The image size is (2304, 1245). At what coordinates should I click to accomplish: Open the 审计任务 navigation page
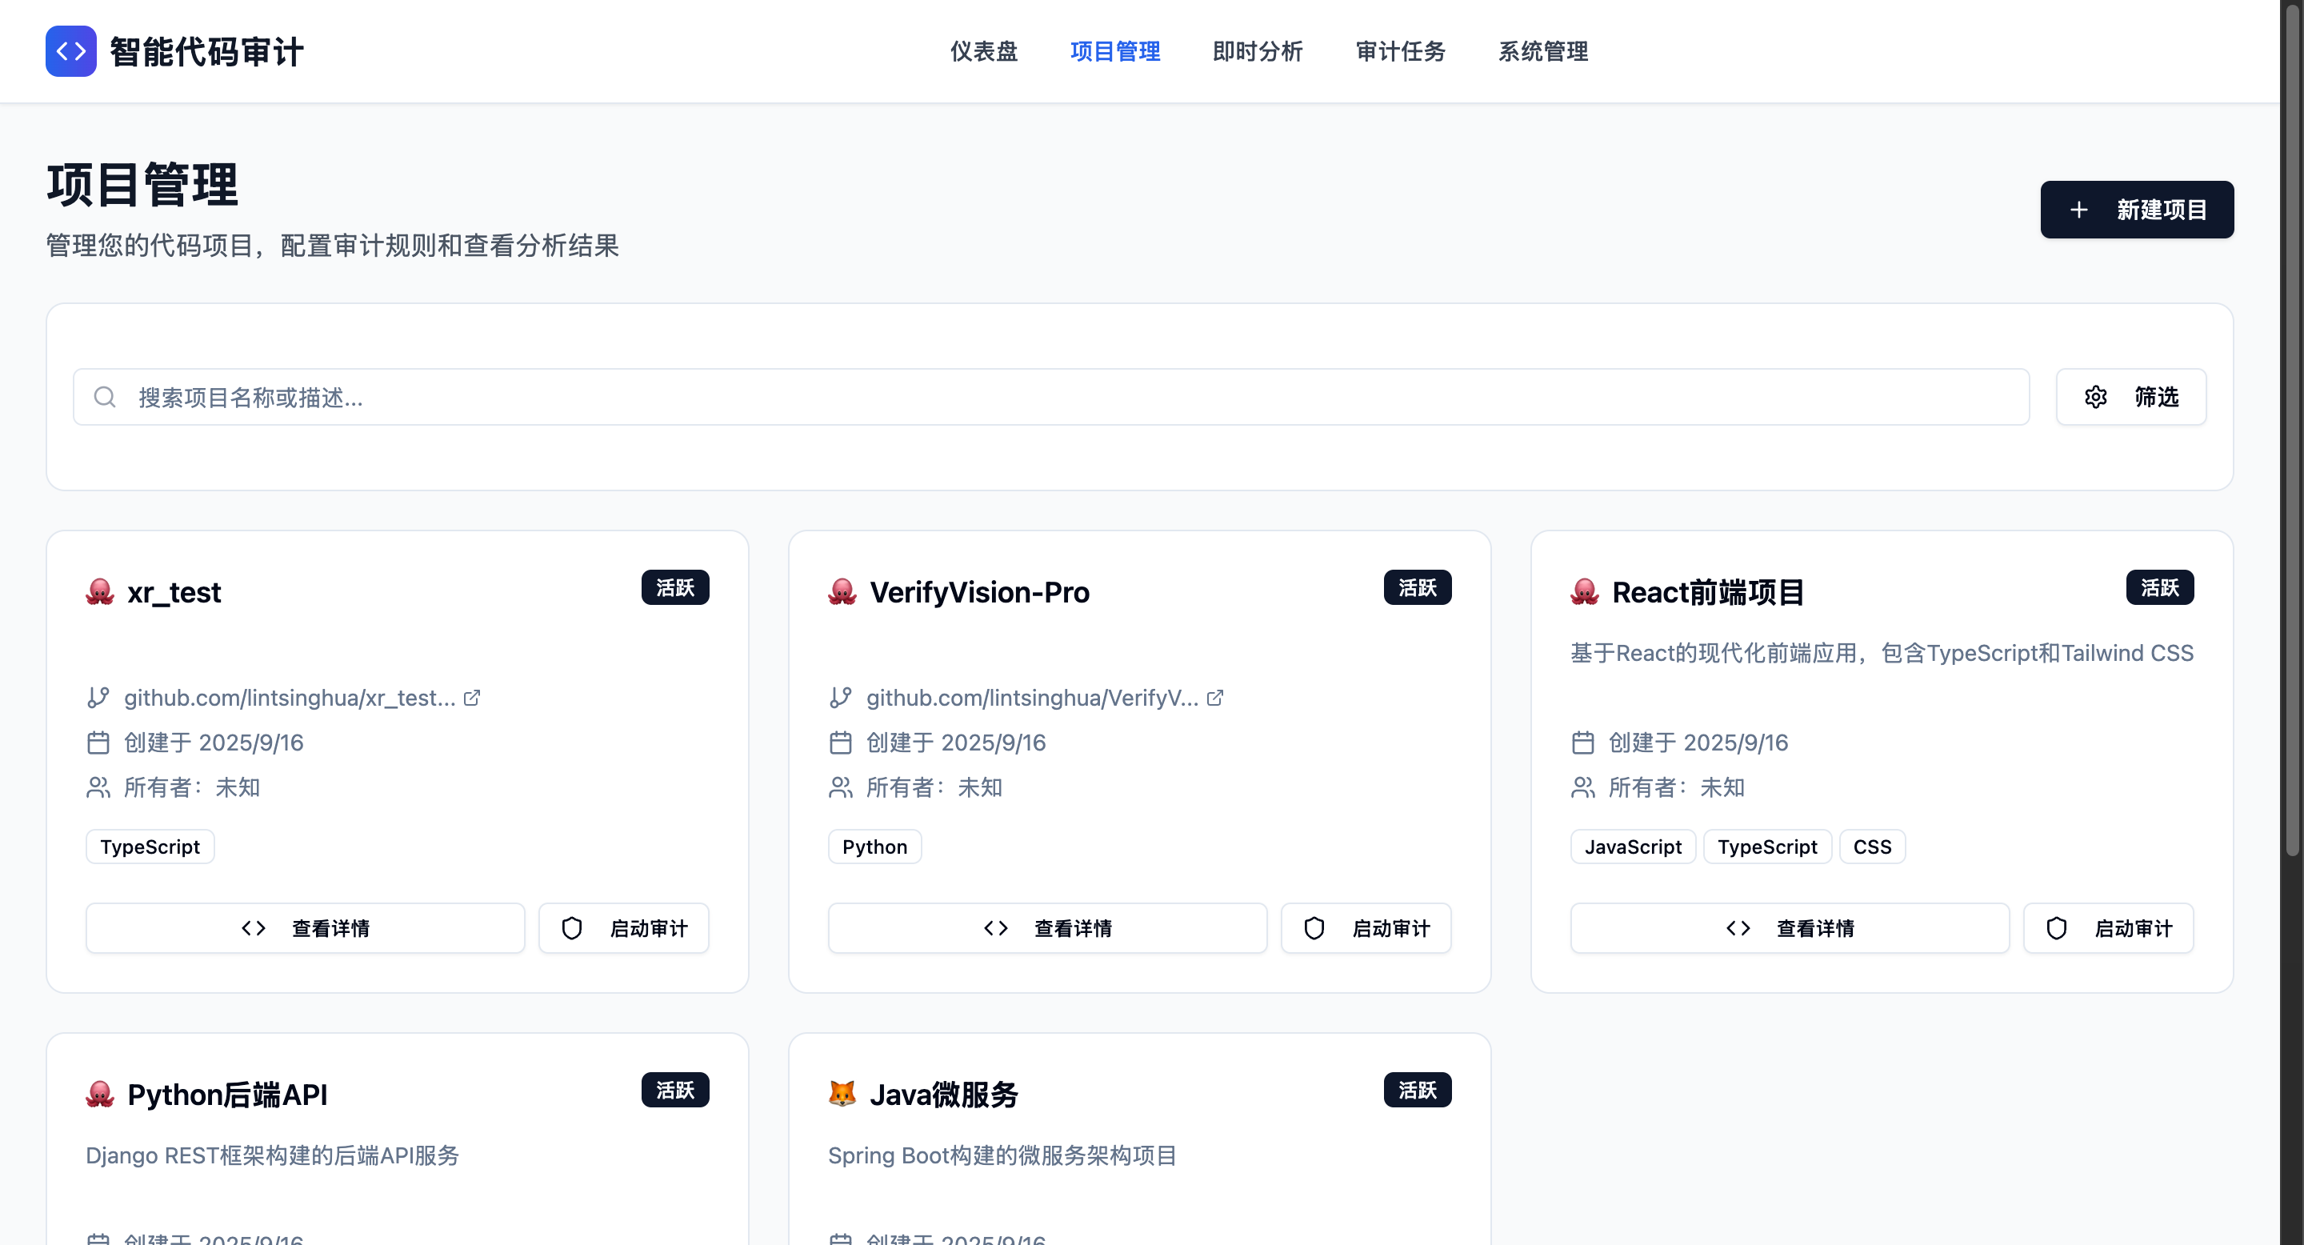pyautogui.click(x=1401, y=51)
